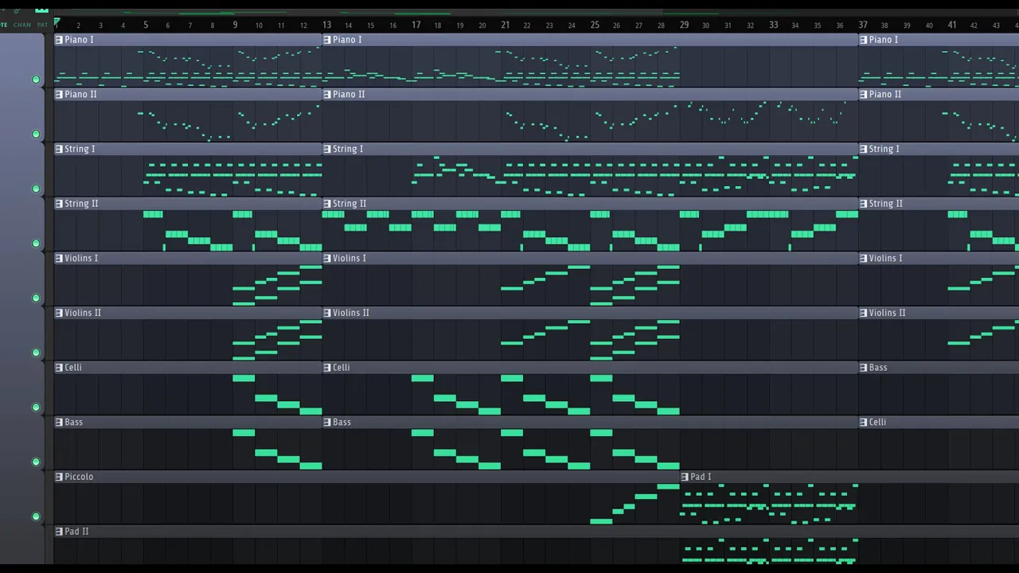Select the Piano II clip title at bar 37
1019x573 pixels.
(885, 95)
